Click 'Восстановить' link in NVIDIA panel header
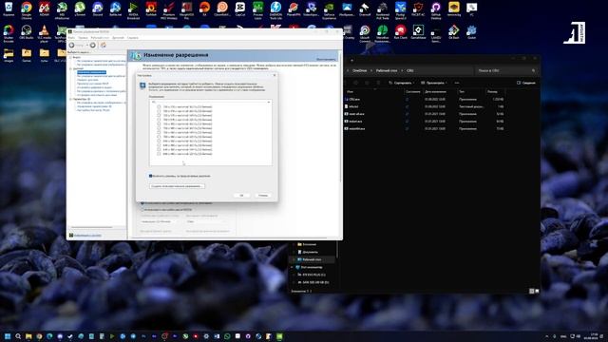 pos(326,59)
